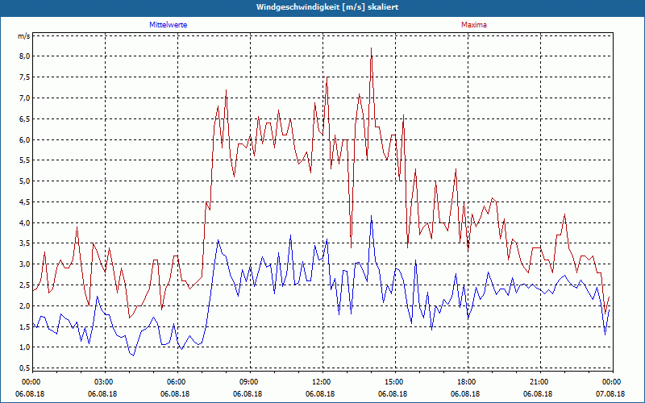Image resolution: width=645 pixels, height=403 pixels.
Task: Click the 07.08.18 date label
Action: pyautogui.click(x=610, y=394)
